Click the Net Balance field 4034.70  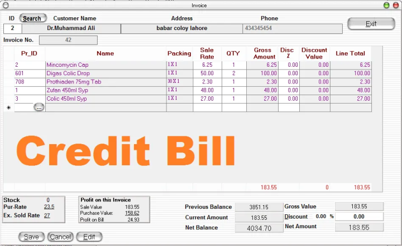tap(259, 228)
